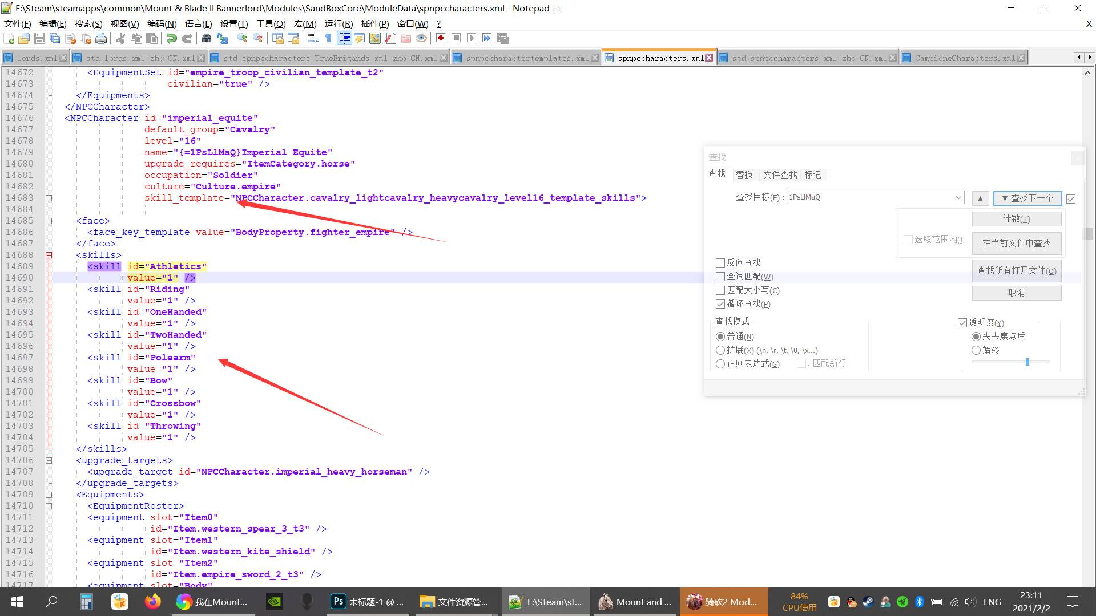Select the 普通 search mode radio
The height and width of the screenshot is (616, 1096).
click(x=720, y=337)
